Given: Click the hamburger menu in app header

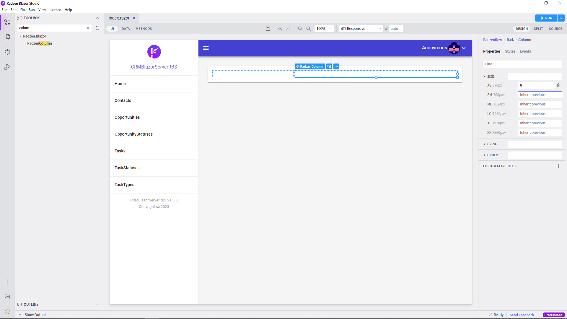Looking at the screenshot, I should pyautogui.click(x=206, y=48).
